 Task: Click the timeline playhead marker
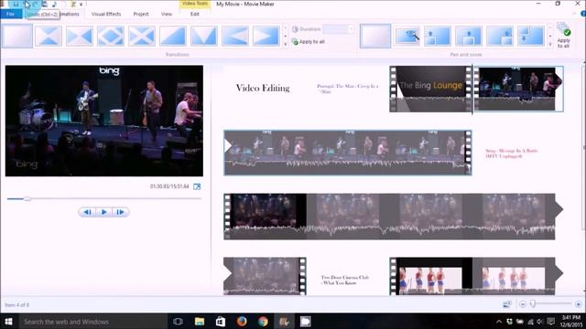pos(472,89)
